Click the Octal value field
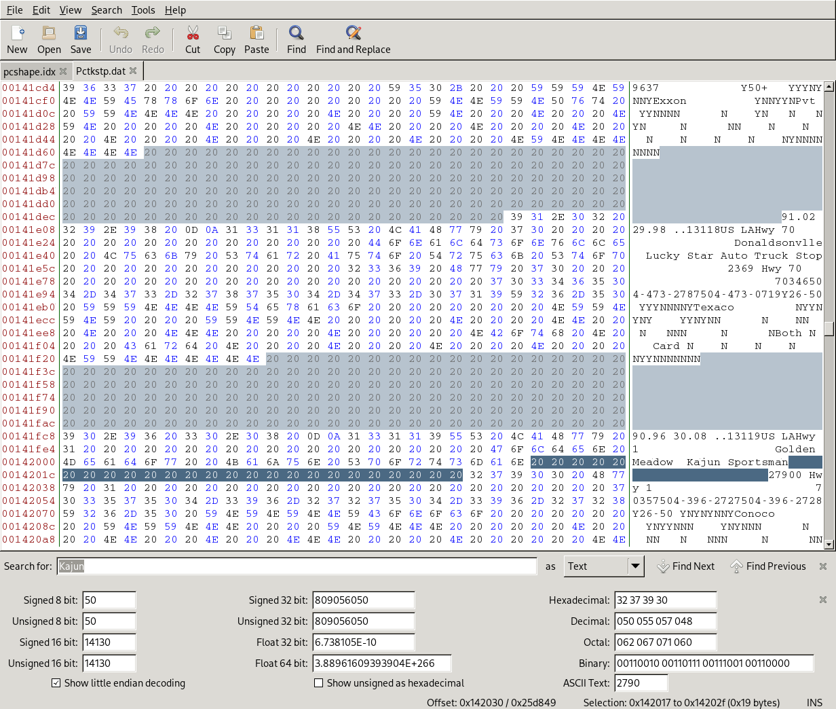 click(x=665, y=642)
